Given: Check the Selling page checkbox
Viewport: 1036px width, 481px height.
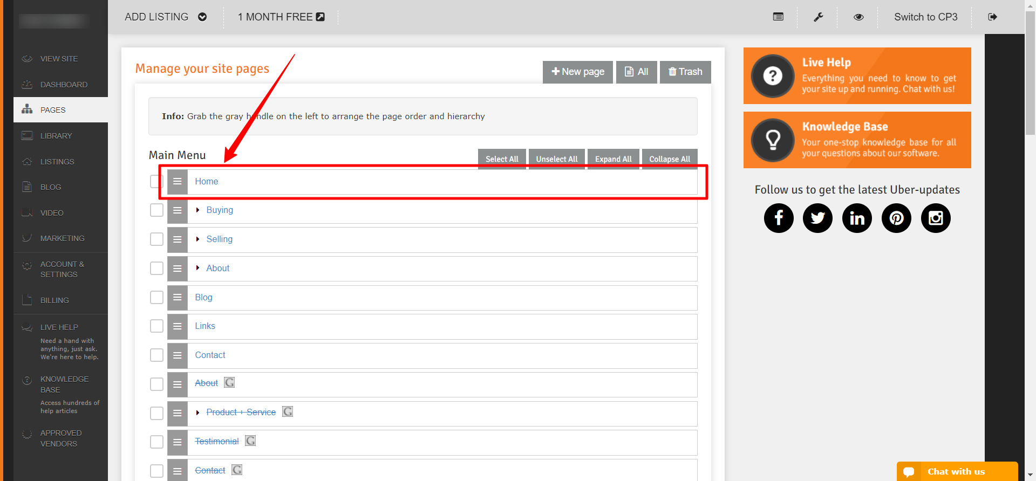Looking at the screenshot, I should point(156,239).
